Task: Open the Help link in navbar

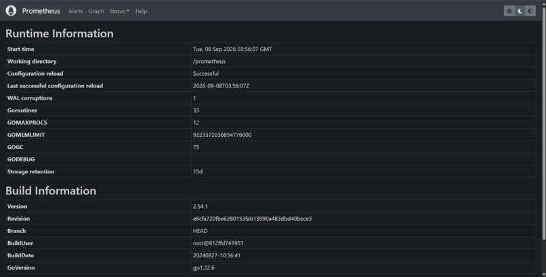Action: [x=141, y=11]
